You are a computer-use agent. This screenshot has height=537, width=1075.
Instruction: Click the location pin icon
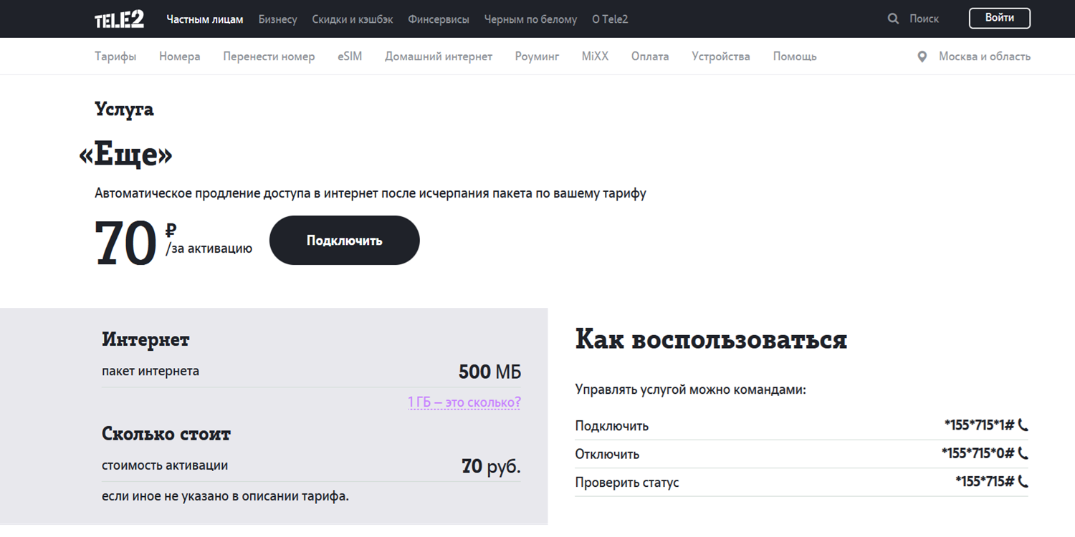(x=922, y=57)
